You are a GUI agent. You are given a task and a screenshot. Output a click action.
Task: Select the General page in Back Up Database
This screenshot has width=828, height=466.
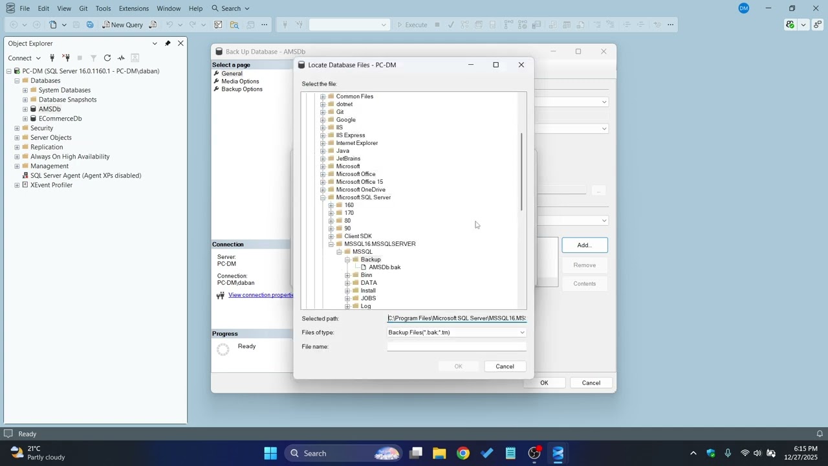[x=232, y=74]
